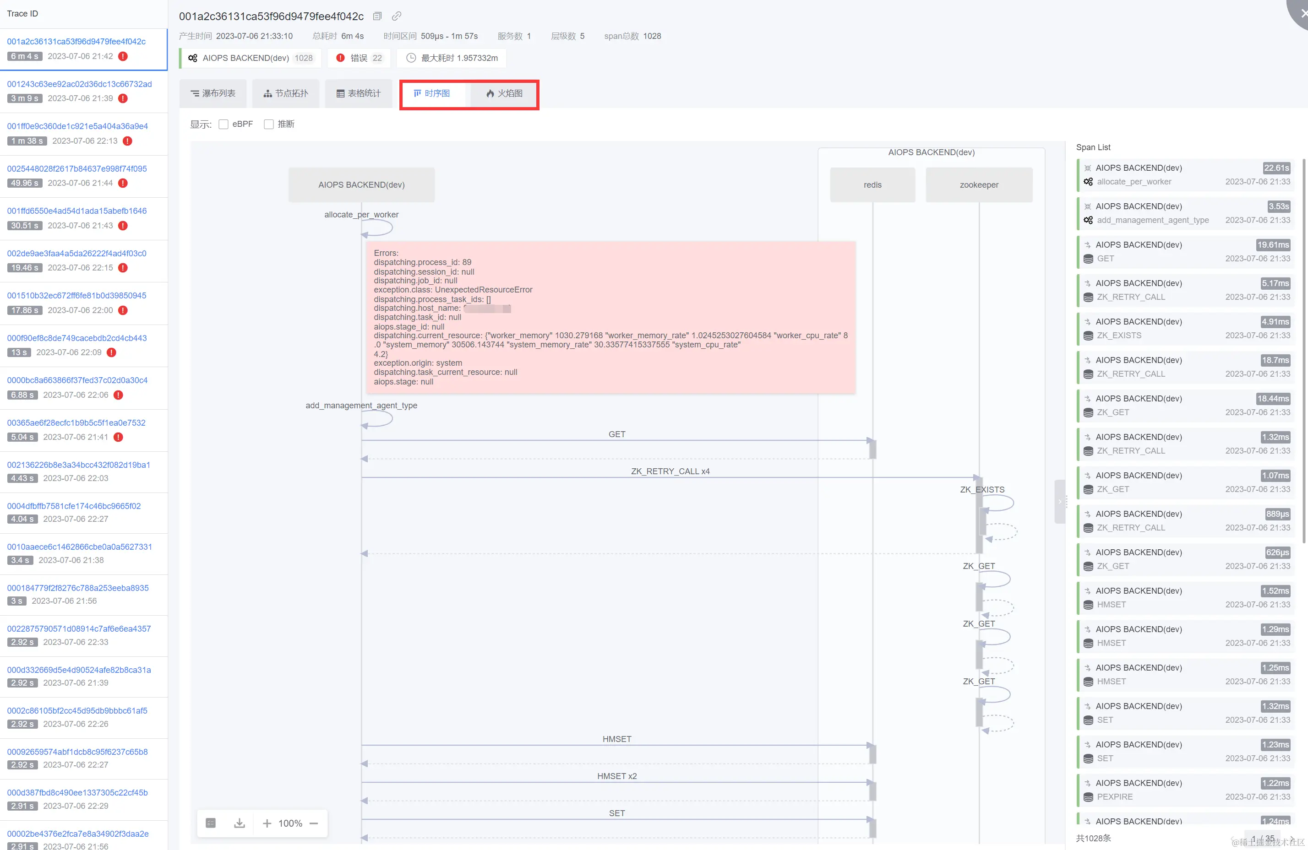
Task: Zoom in with the plus icon
Action: 267,823
